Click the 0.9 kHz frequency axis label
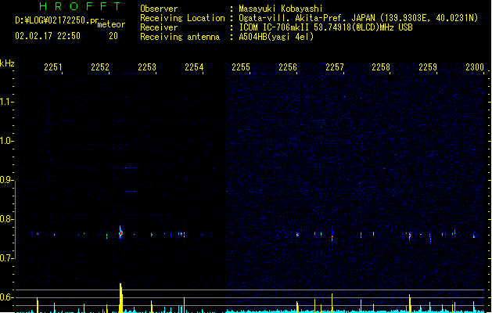The width and height of the screenshot is (492, 313). (x=5, y=180)
